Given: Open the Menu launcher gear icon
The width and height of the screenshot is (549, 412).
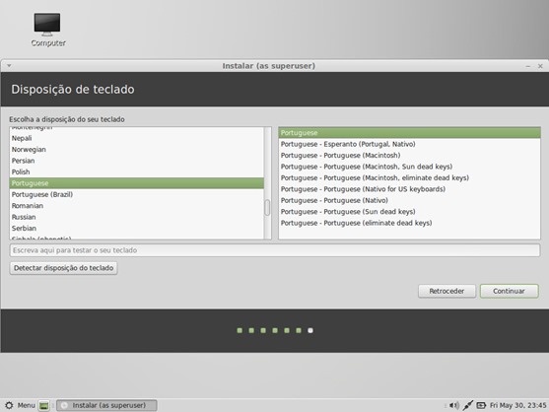Looking at the screenshot, I should click(9, 405).
